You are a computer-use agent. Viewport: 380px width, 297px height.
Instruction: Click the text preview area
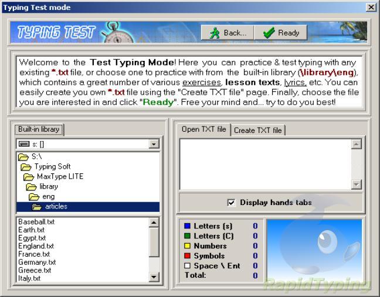coord(266,165)
